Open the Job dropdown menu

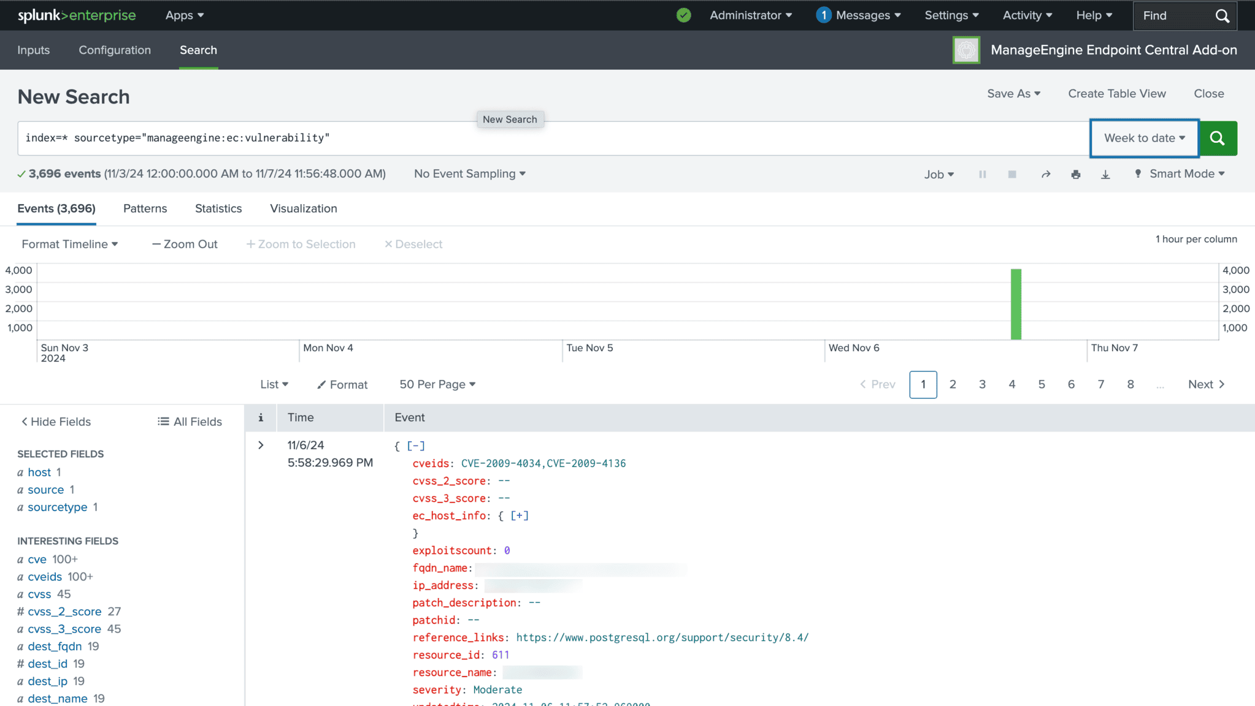938,175
